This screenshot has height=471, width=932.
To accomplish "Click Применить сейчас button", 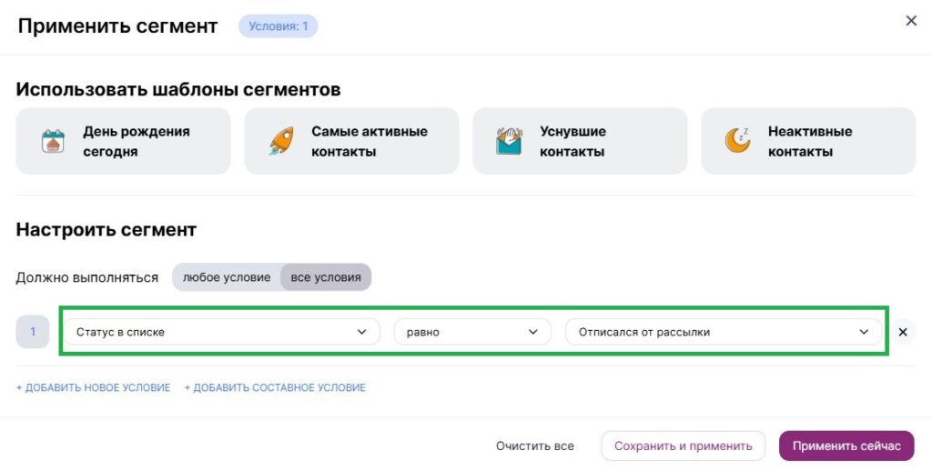I will click(846, 446).
